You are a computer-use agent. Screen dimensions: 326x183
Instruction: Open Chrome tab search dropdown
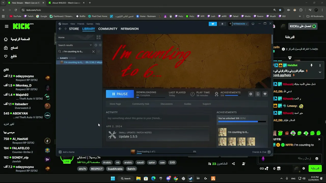[x=3, y=3]
